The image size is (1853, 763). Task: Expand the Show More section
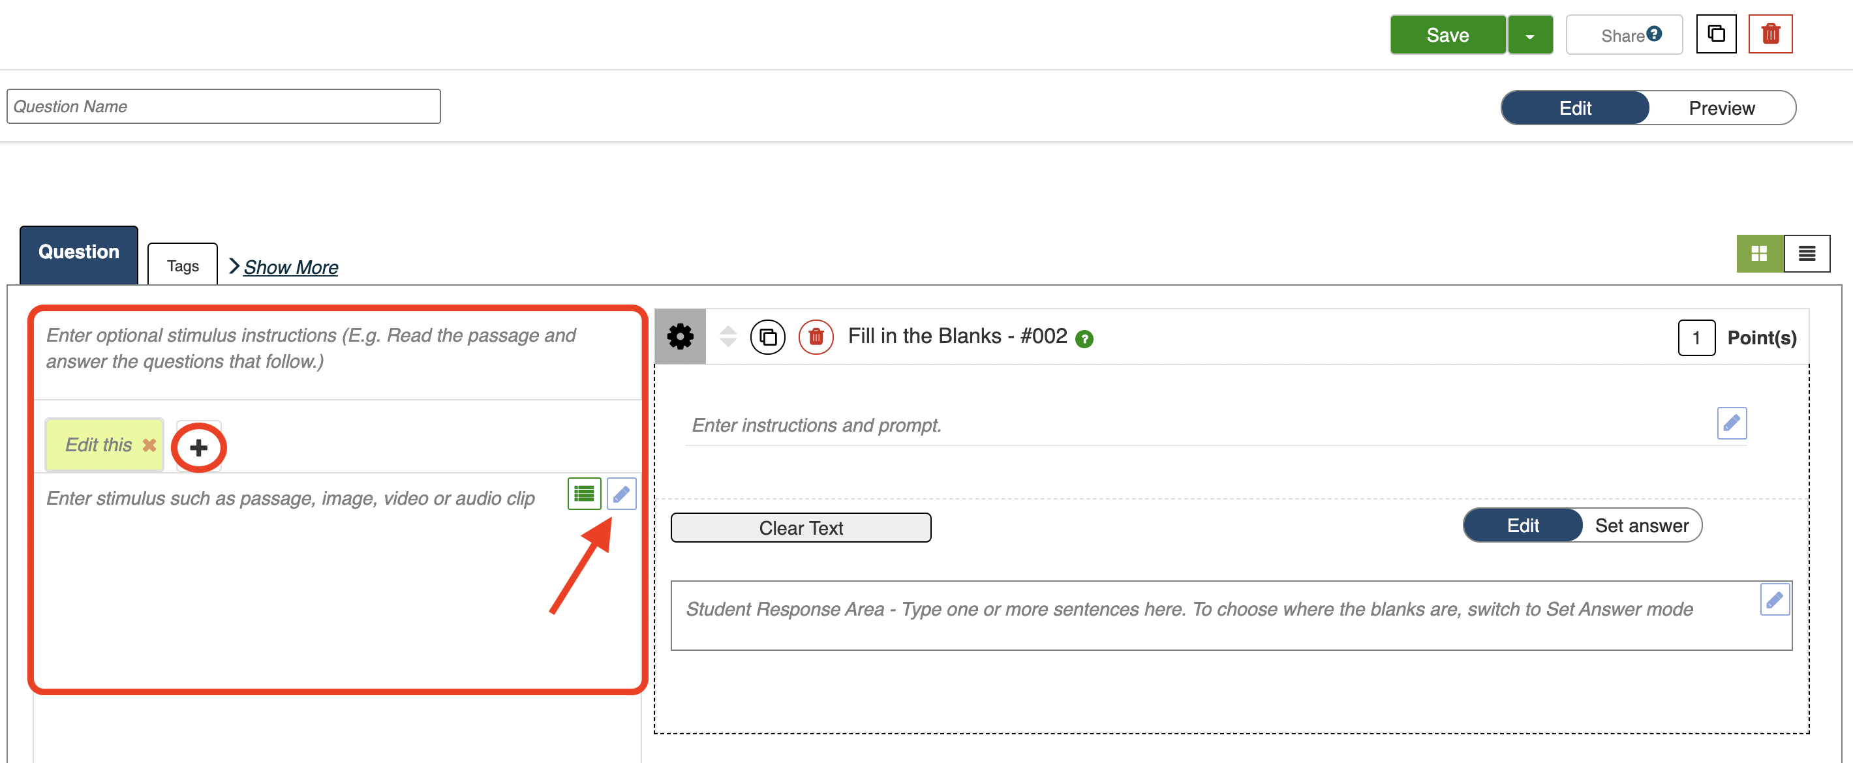point(290,267)
